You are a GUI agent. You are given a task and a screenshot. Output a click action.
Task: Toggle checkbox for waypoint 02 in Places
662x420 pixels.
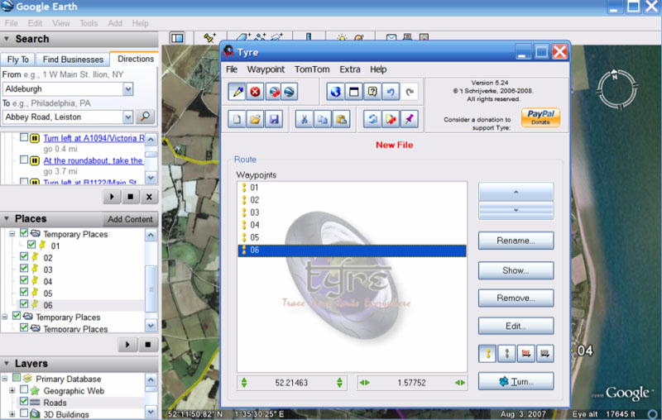[24, 256]
